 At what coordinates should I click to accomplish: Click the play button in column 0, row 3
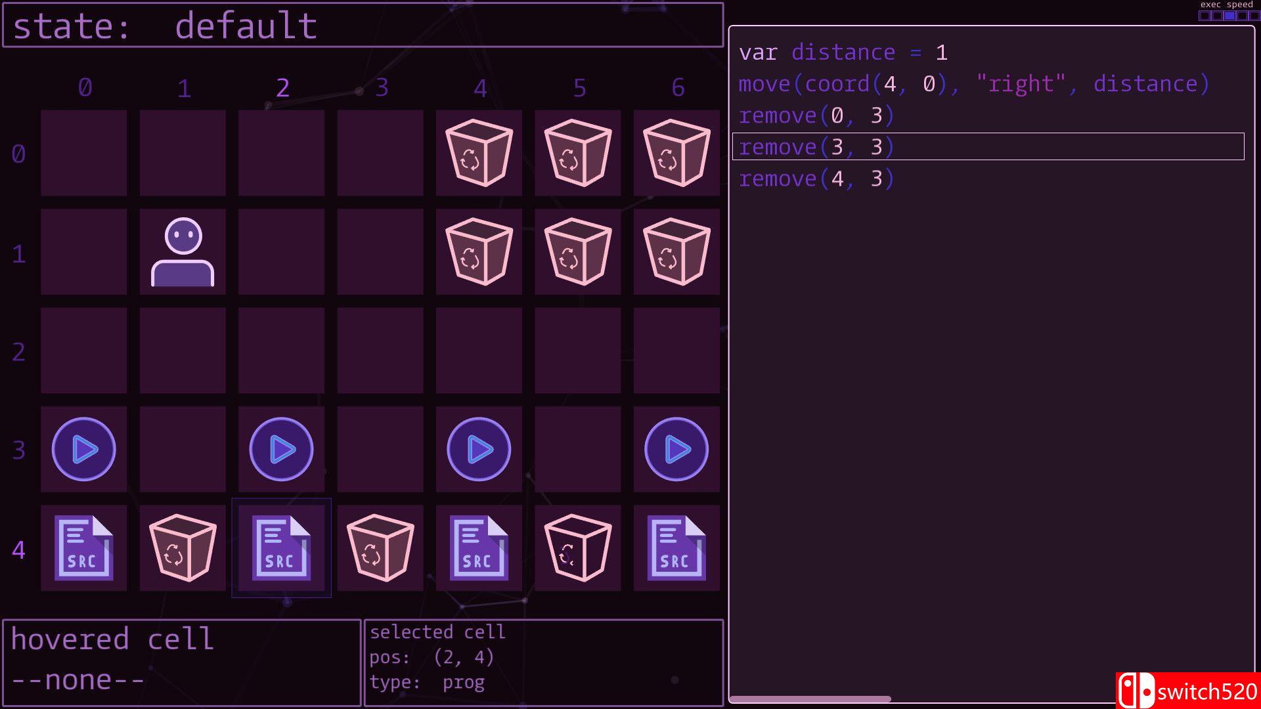[x=84, y=450]
